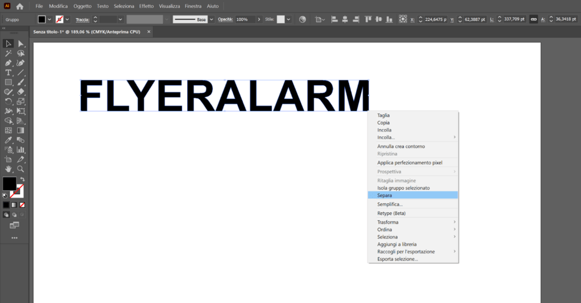Open the Oggetto menu
Screen dimensions: 581x303
(82, 6)
